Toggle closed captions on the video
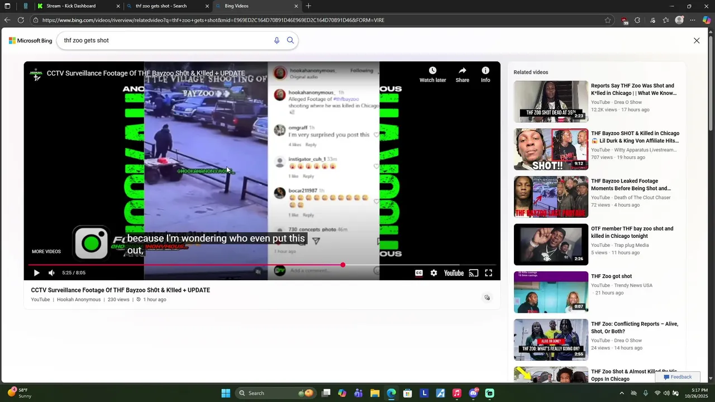The width and height of the screenshot is (715, 402). click(418, 273)
